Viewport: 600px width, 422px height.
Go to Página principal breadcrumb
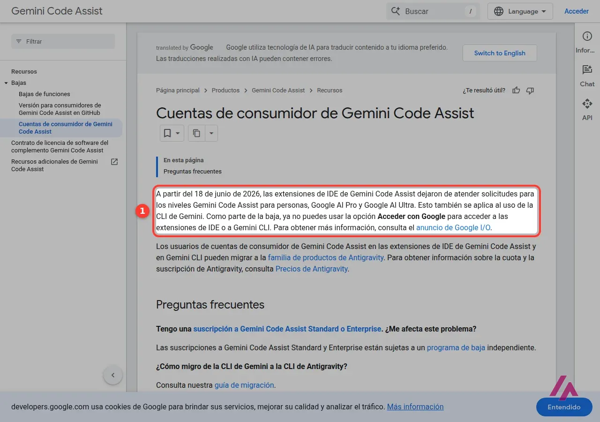coord(178,90)
